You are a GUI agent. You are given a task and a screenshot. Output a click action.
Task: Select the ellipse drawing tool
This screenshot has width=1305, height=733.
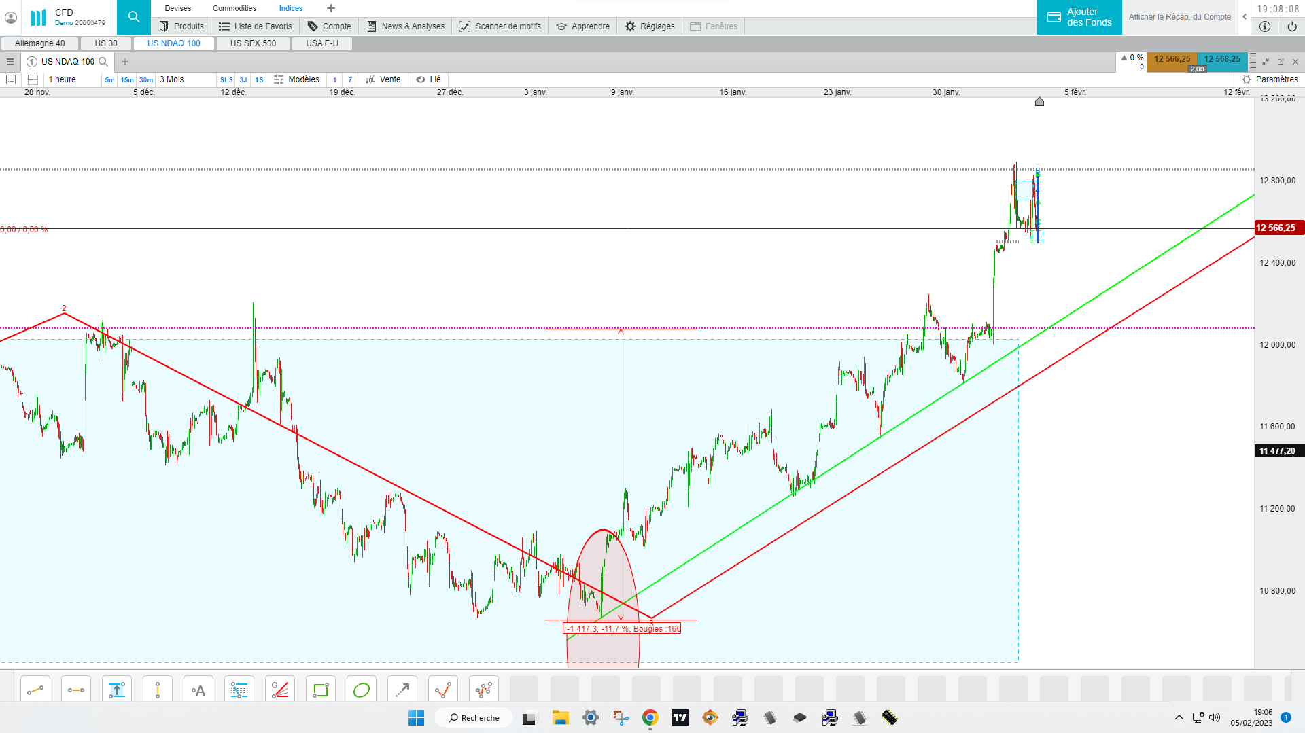[362, 690]
